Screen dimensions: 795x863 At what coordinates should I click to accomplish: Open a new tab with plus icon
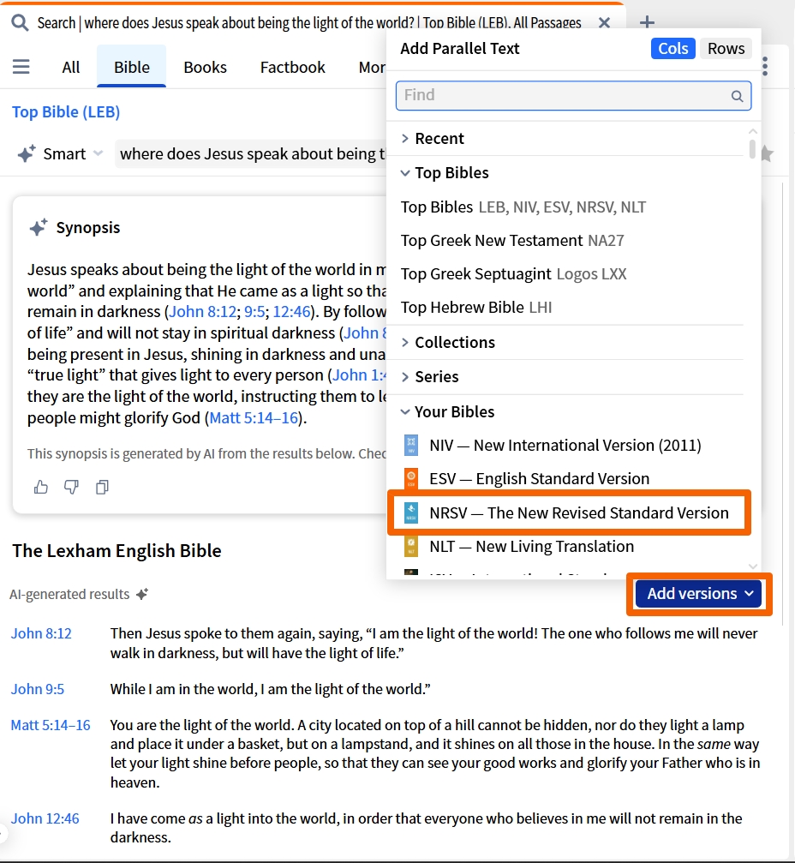pyautogui.click(x=647, y=22)
